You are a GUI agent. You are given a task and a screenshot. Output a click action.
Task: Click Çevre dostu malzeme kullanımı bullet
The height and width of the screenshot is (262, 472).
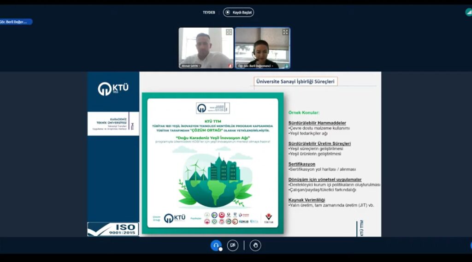point(319,128)
